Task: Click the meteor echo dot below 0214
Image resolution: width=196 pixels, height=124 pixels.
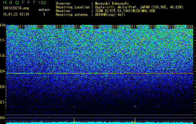Action: pos(74,107)
